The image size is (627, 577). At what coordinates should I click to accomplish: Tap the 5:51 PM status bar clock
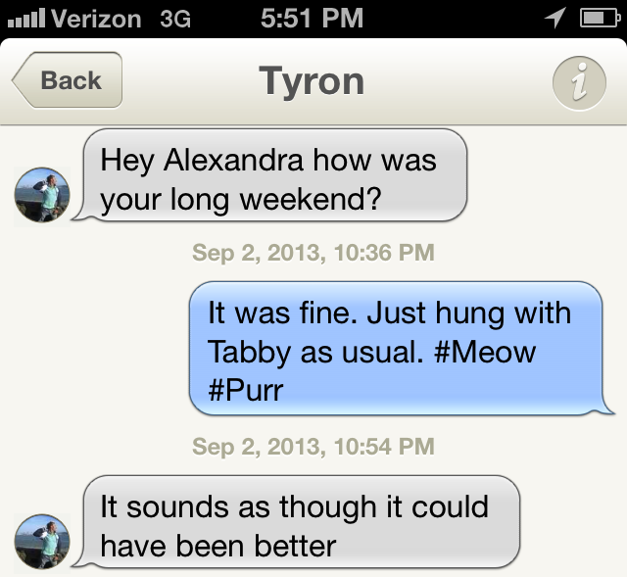pyautogui.click(x=313, y=18)
